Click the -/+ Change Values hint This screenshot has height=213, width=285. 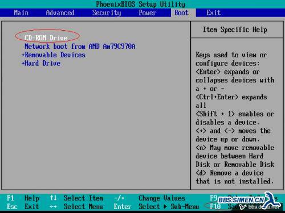click(x=149, y=198)
